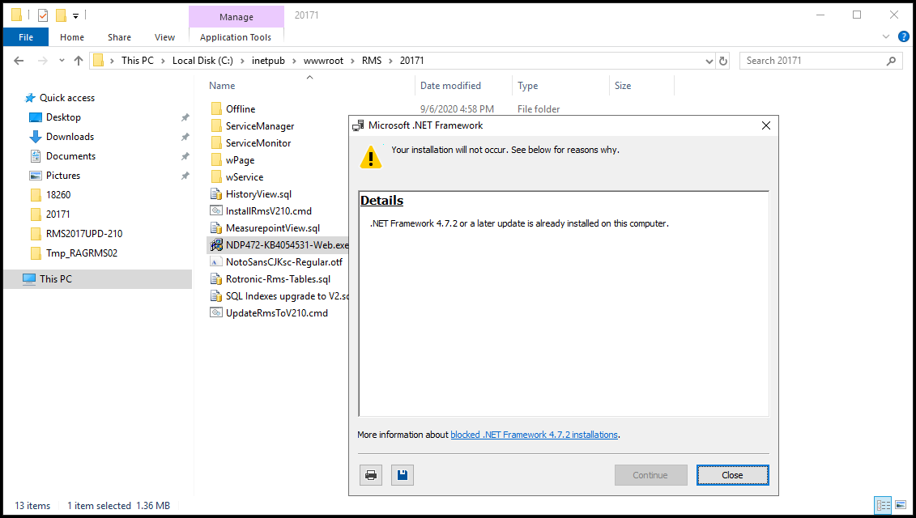This screenshot has height=518, width=916.
Task: Open RMS2017UPD-210 folder in navigation pane
Action: click(84, 234)
